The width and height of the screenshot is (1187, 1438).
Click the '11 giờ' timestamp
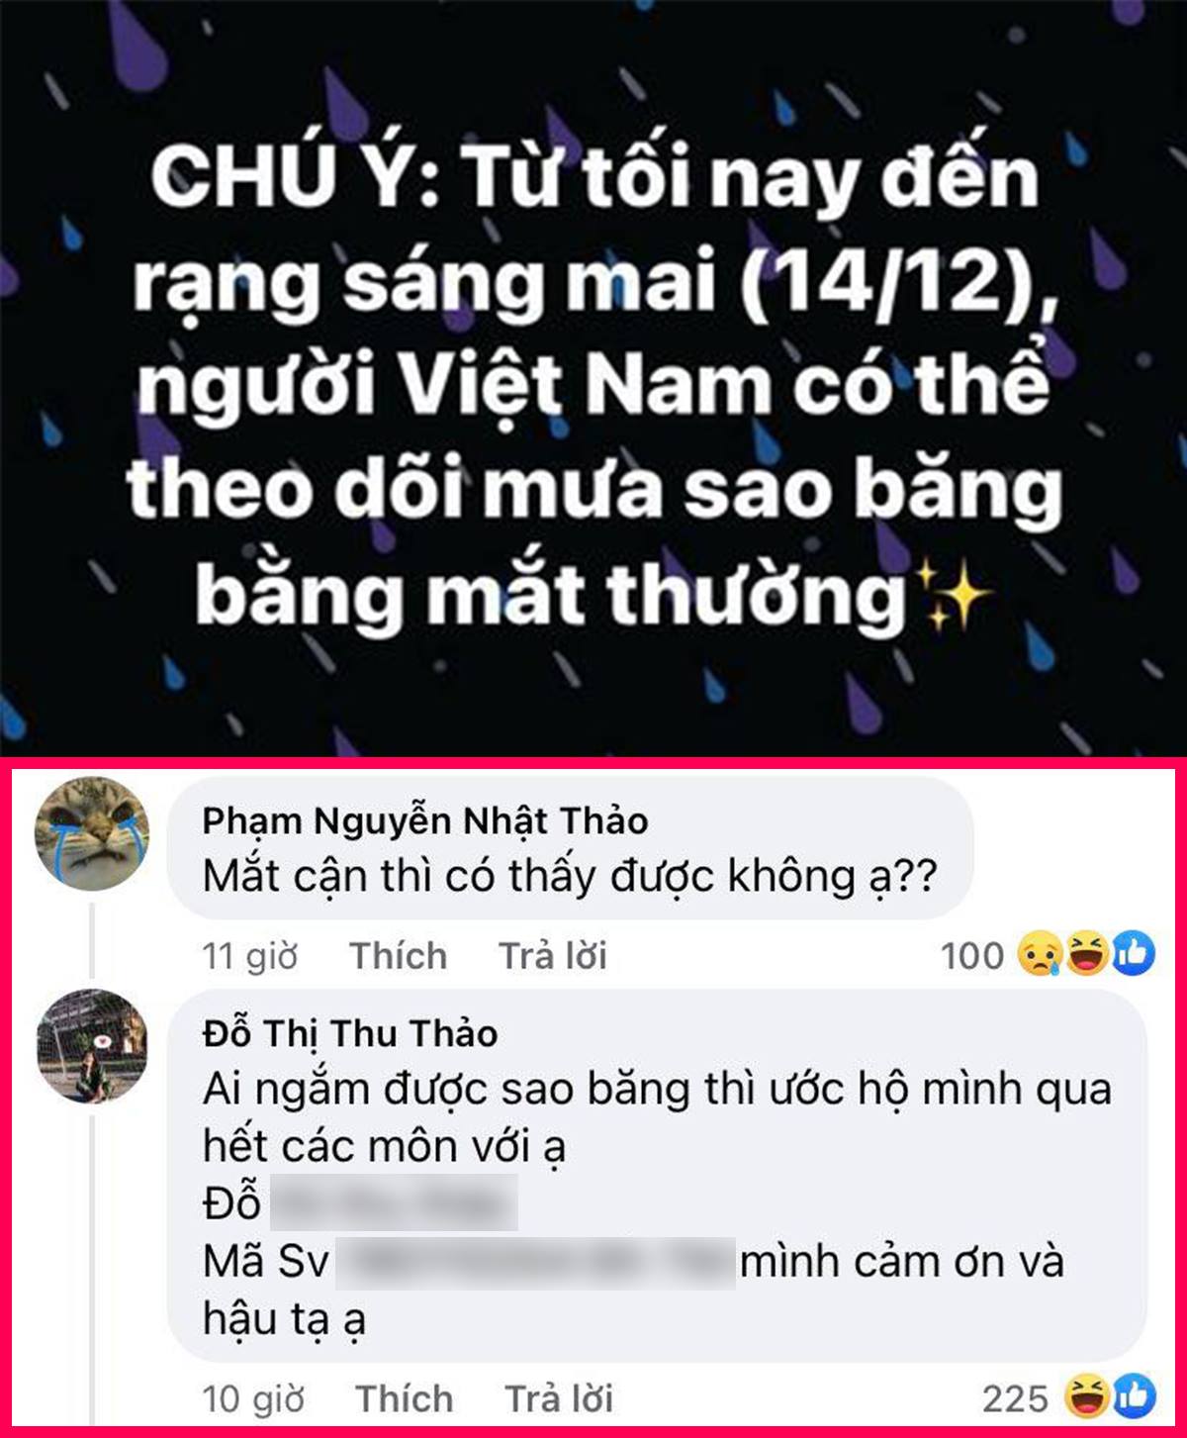[x=249, y=956]
